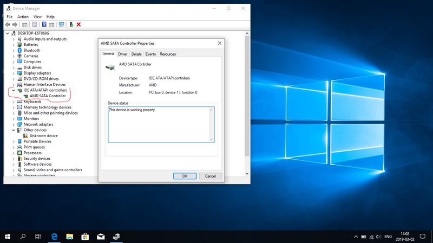
Task: Open Microsoft Store from taskbar
Action: [x=85, y=237]
